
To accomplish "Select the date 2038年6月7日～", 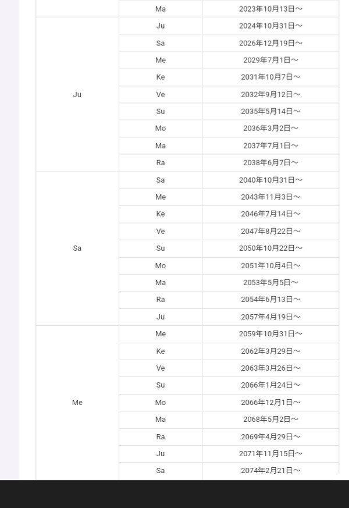I will click(x=270, y=162).
